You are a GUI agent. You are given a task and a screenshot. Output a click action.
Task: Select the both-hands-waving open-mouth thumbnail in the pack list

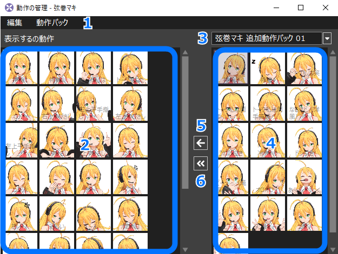(x=268, y=214)
